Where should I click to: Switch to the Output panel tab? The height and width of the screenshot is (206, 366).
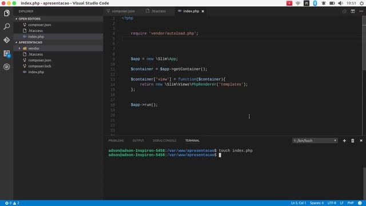pyautogui.click(x=138, y=141)
